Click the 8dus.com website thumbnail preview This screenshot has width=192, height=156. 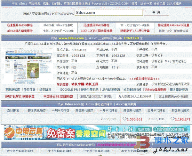click(28, 66)
